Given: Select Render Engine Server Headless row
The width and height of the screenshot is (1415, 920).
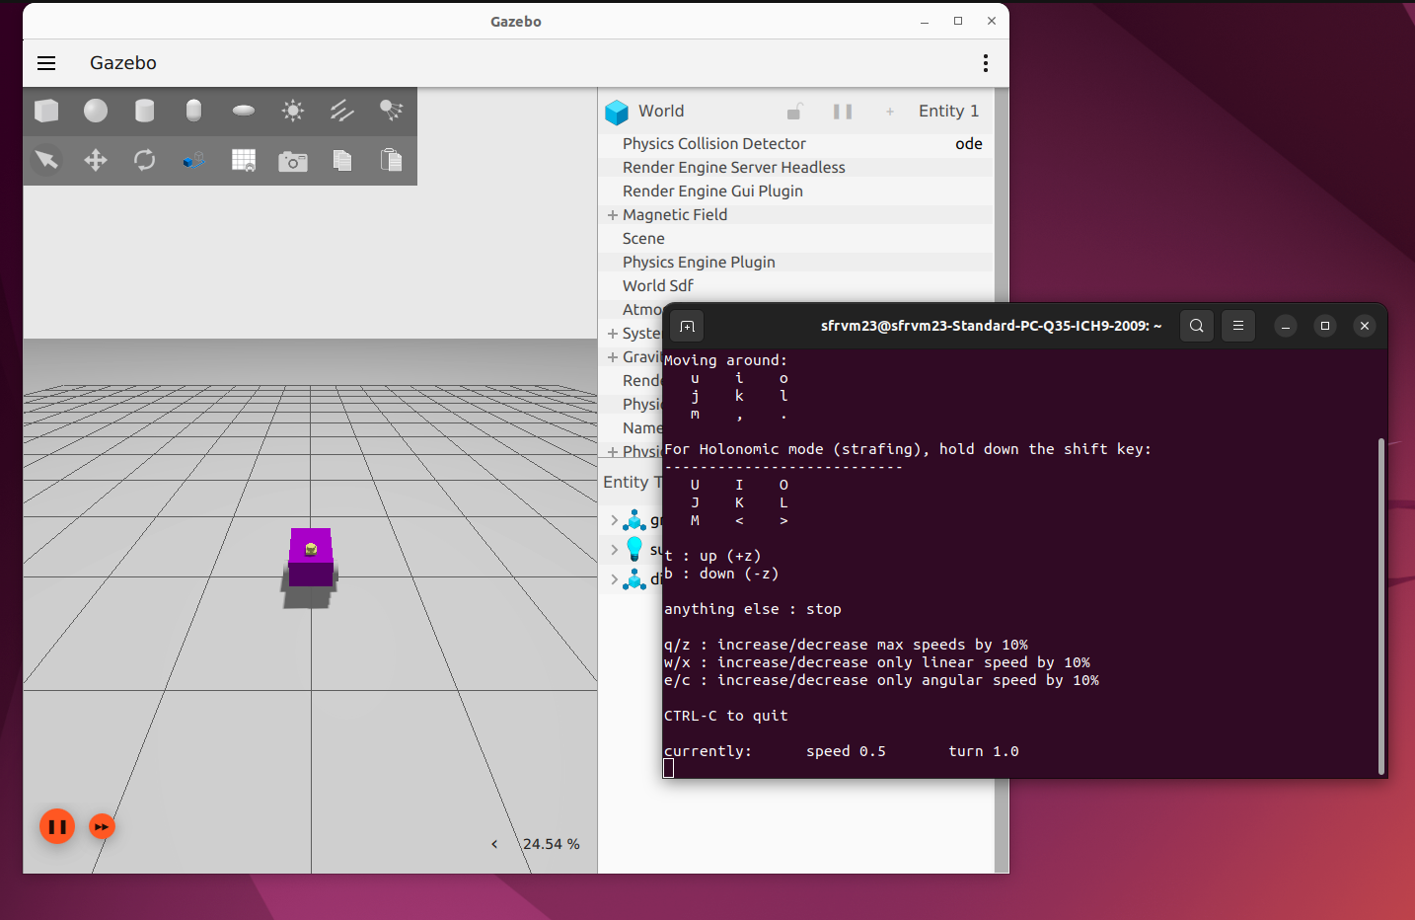Looking at the screenshot, I should tap(795, 168).
